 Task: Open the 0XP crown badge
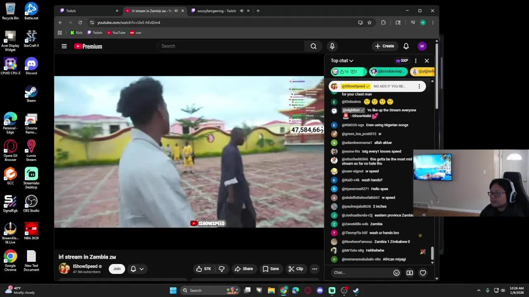point(402,61)
